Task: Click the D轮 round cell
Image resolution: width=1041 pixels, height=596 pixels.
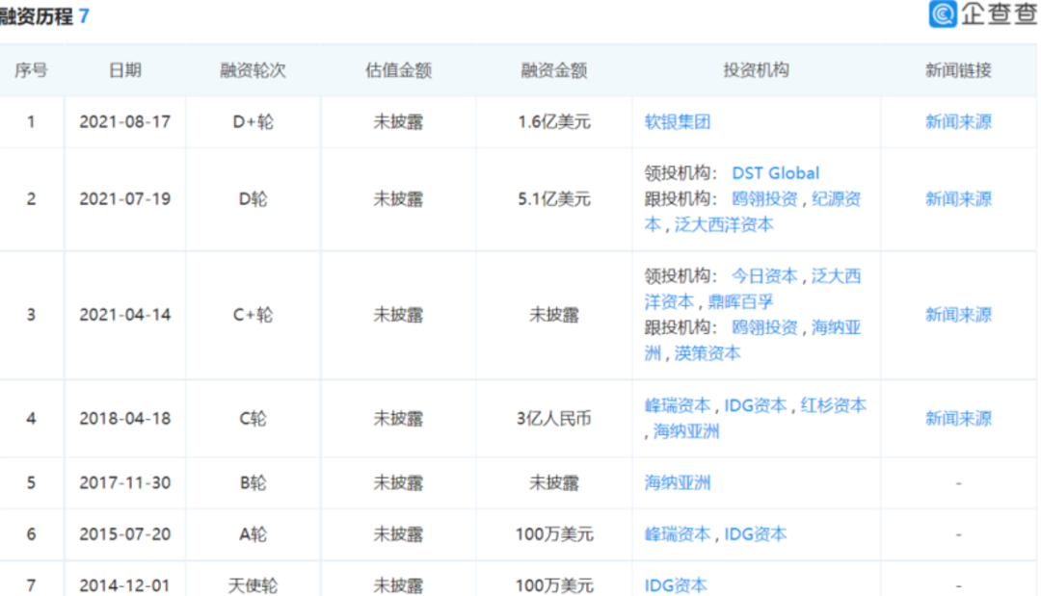Action: [253, 199]
